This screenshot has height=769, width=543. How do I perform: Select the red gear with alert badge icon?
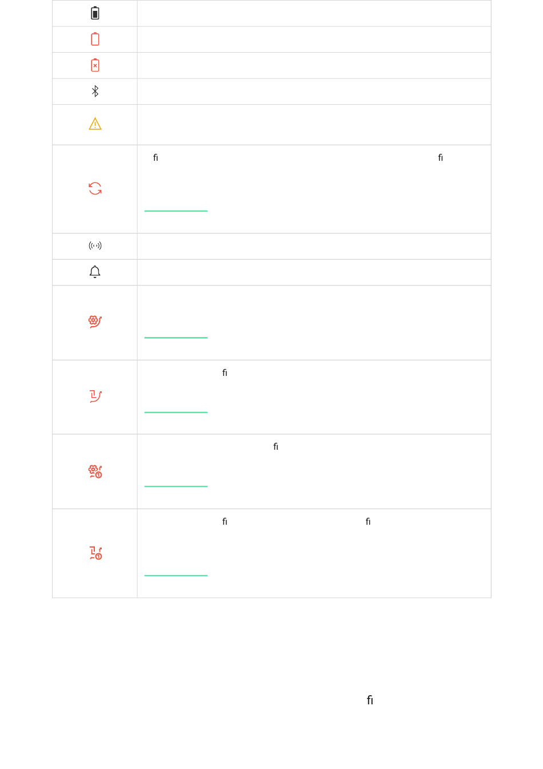click(95, 471)
